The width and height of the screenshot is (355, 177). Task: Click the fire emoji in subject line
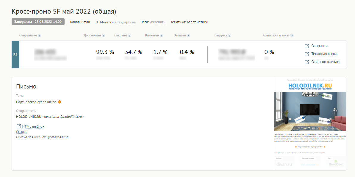(x=60, y=102)
